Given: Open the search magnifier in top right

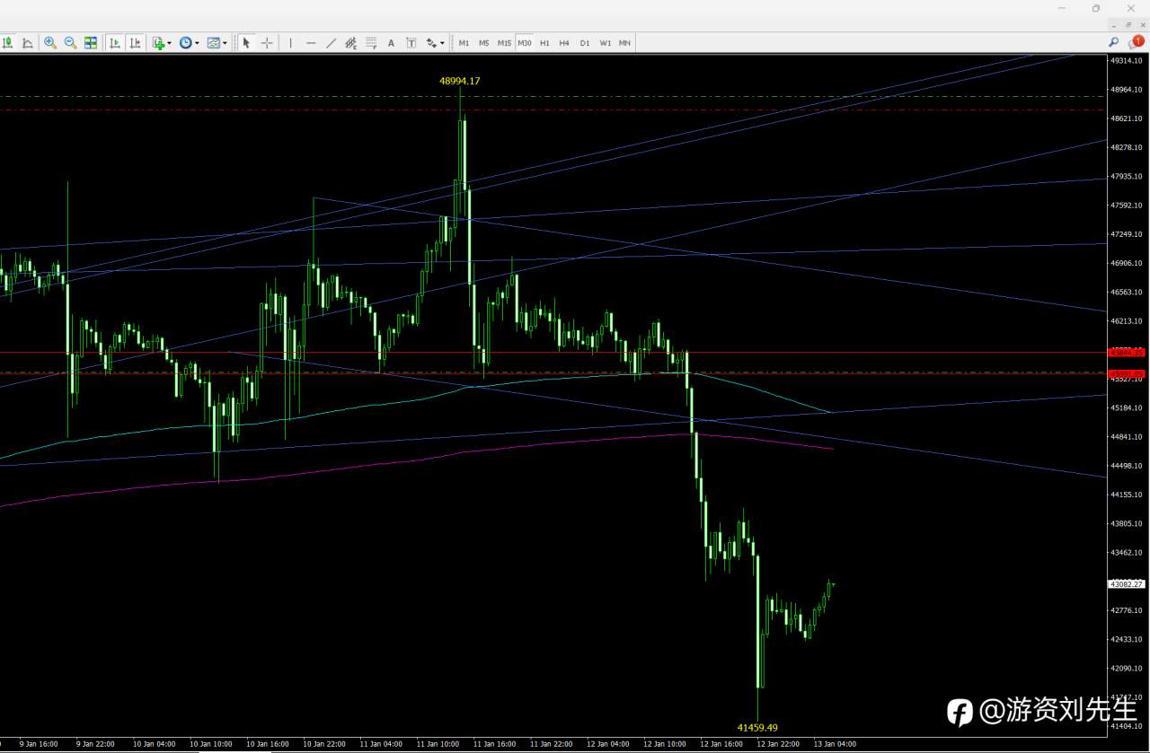Looking at the screenshot, I should (x=1113, y=42).
